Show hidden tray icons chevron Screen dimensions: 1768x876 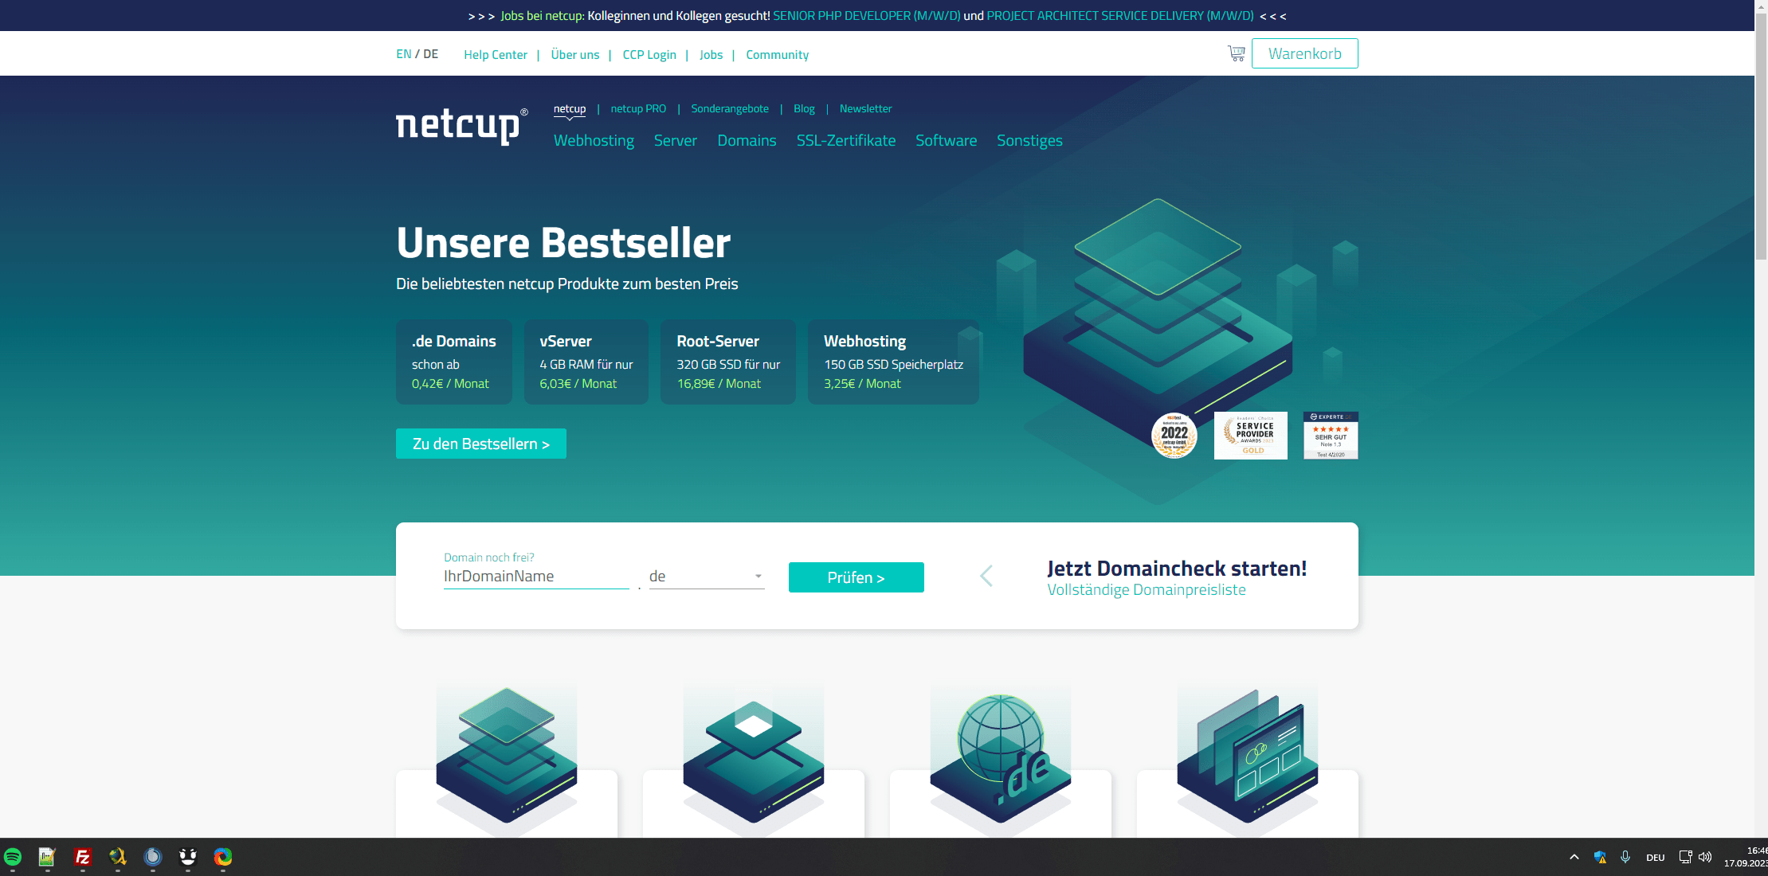[x=1574, y=857]
